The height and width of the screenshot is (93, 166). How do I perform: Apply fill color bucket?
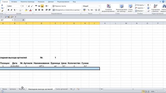click(x=26, y=10)
